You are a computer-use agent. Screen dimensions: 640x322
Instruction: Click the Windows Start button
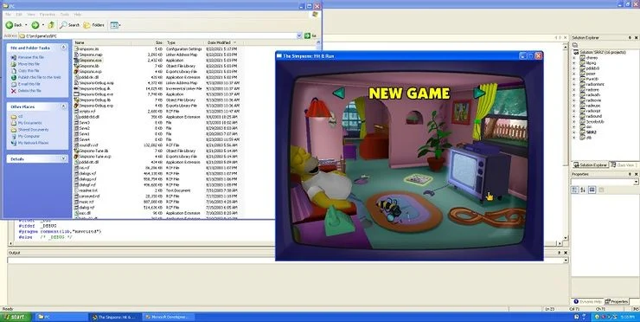tap(15, 317)
